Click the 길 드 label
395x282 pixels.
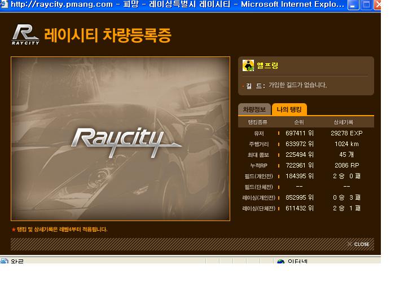coord(256,86)
